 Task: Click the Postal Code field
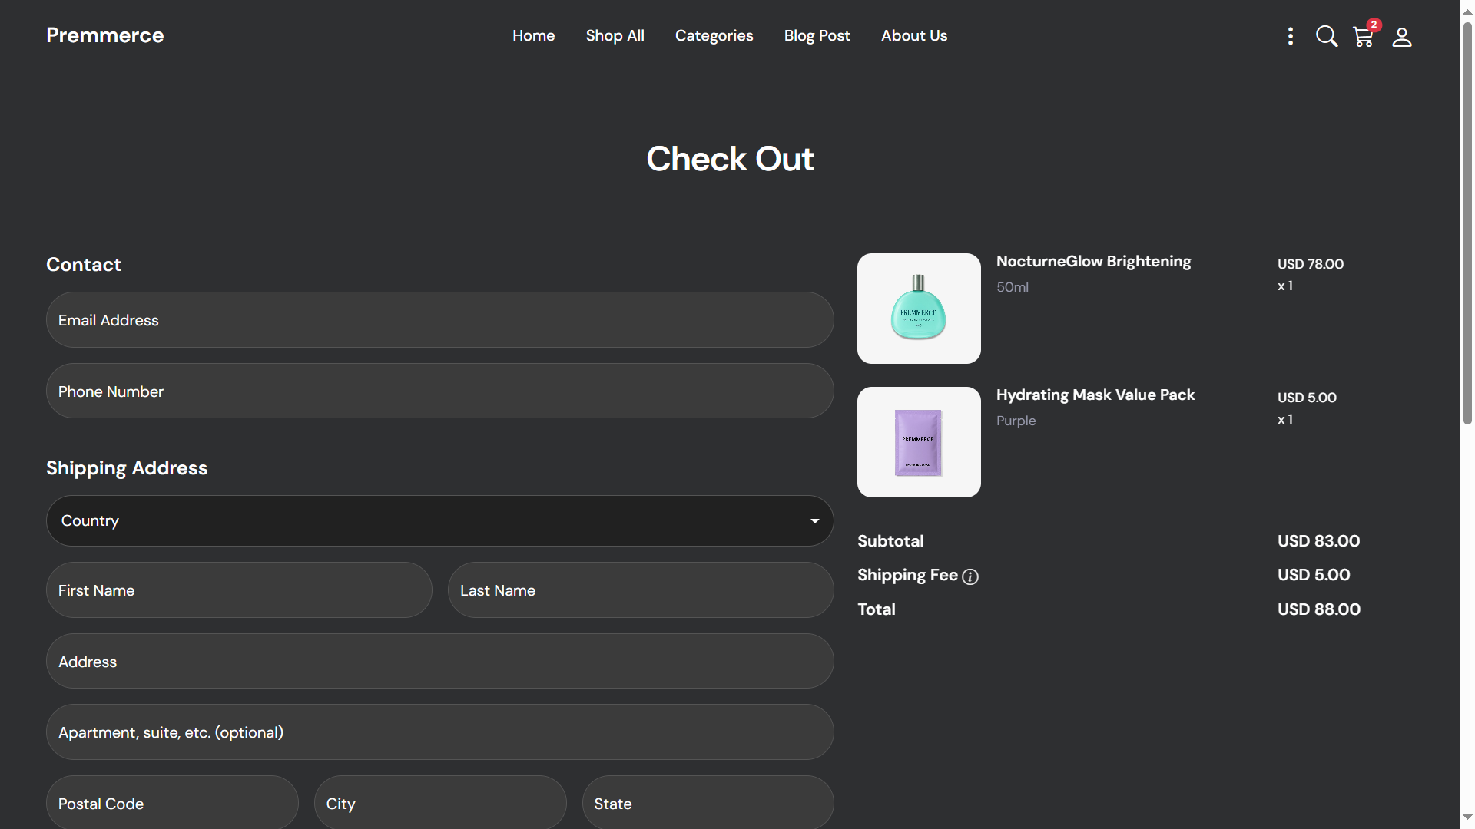172,803
